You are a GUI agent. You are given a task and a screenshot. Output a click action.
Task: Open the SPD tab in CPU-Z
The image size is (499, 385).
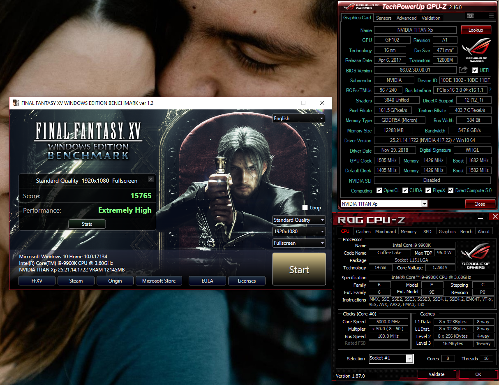tap(427, 232)
